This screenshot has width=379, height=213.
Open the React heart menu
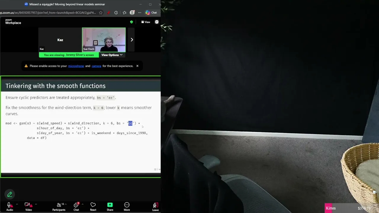(93, 206)
